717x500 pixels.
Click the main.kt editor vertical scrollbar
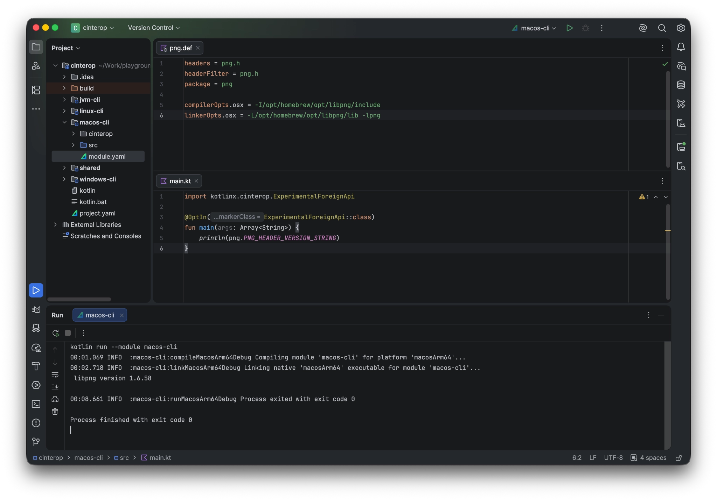tap(668, 252)
